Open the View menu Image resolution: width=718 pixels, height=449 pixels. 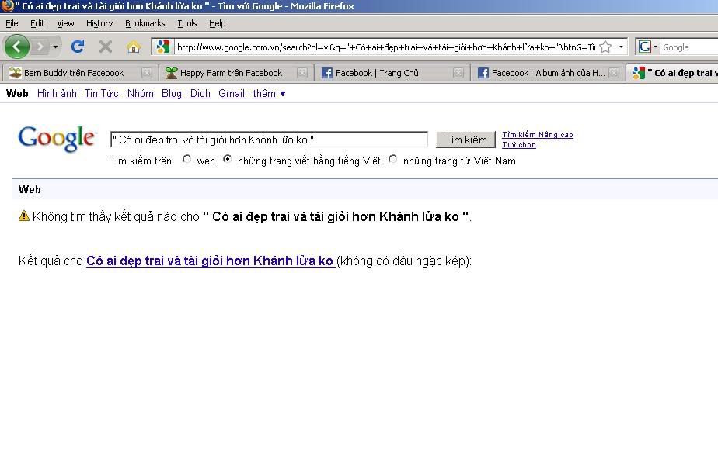tap(65, 23)
